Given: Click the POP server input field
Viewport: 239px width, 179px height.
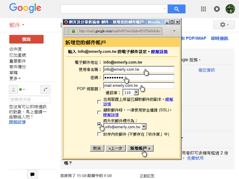Looking at the screenshot, I should (139, 86).
